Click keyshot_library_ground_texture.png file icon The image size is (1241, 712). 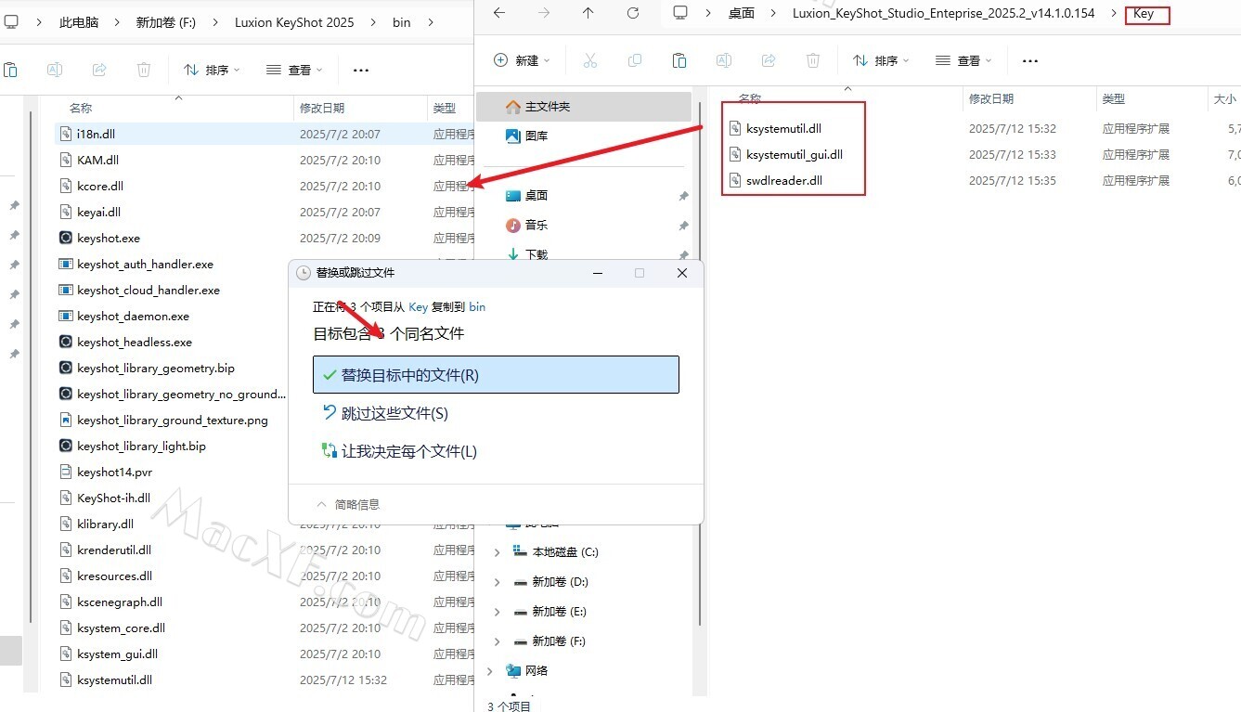[x=66, y=420]
